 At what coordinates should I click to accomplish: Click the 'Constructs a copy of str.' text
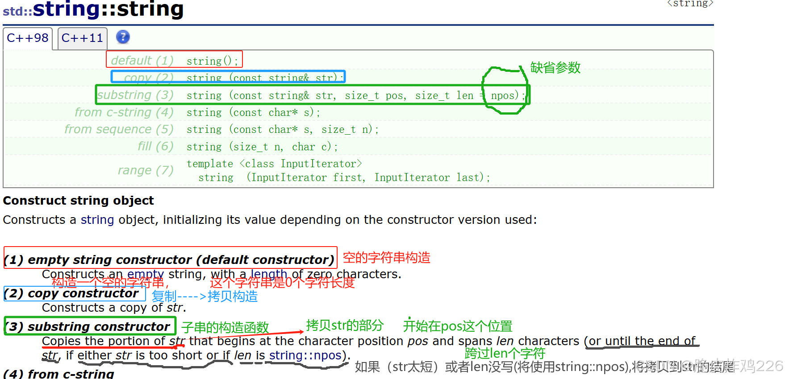click(114, 308)
